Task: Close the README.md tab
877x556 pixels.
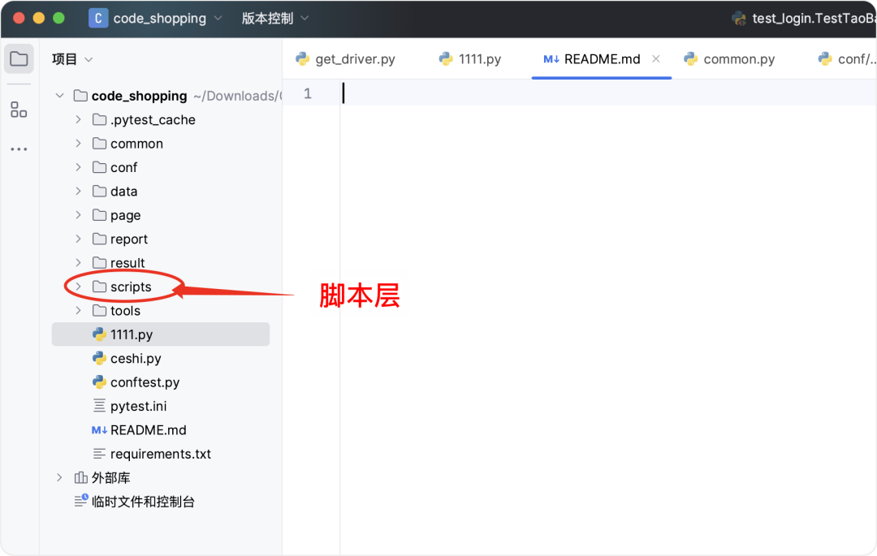Action: [x=655, y=58]
